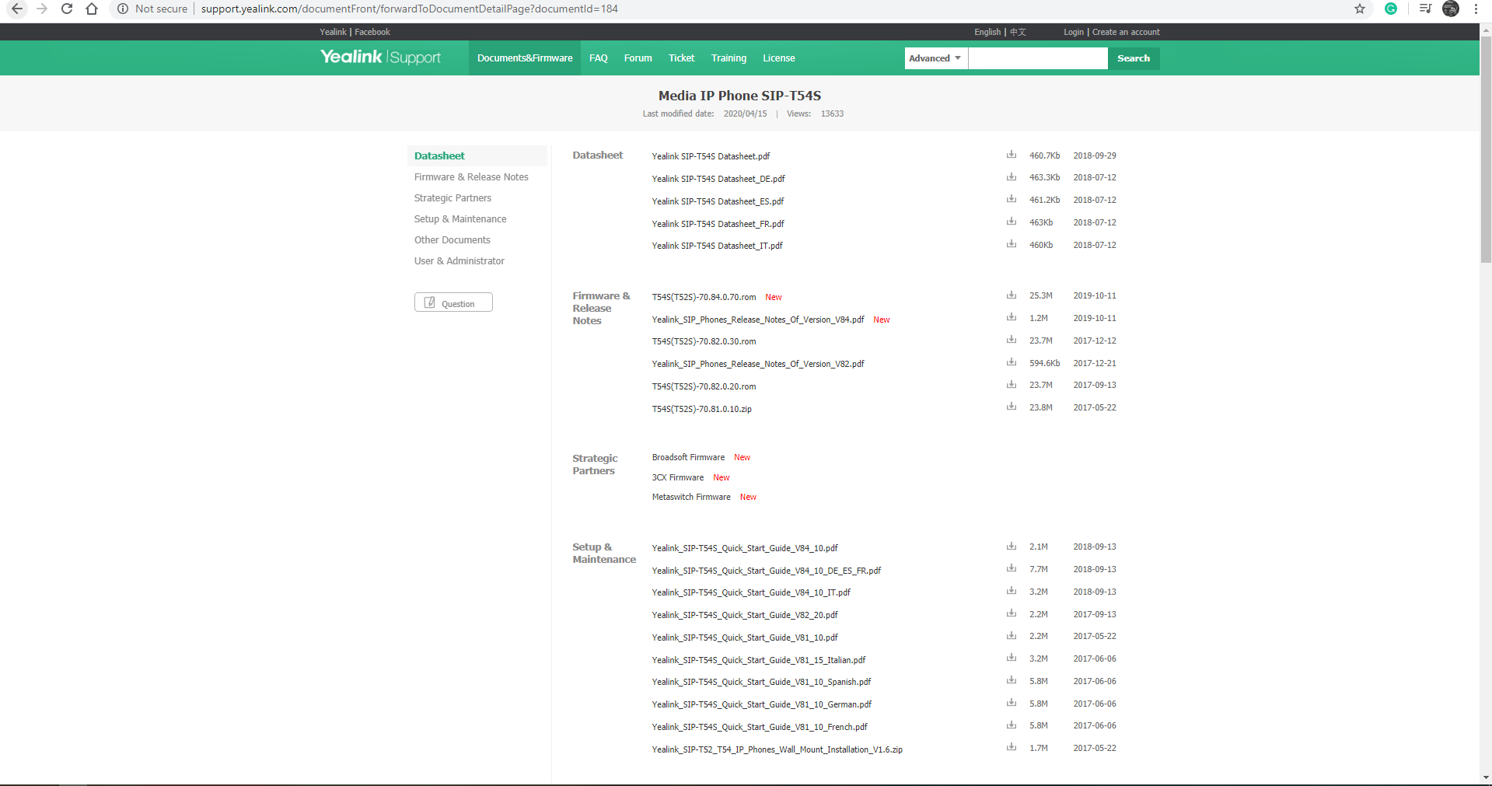Click the Question feedback icon in sidebar
1492x786 pixels.
(x=429, y=302)
